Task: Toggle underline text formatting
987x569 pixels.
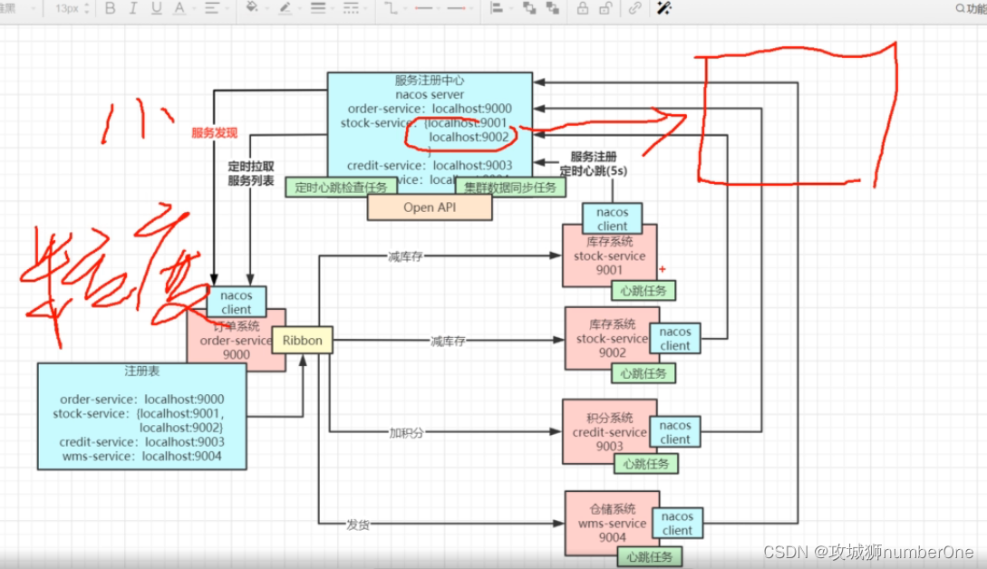Action: click(156, 8)
